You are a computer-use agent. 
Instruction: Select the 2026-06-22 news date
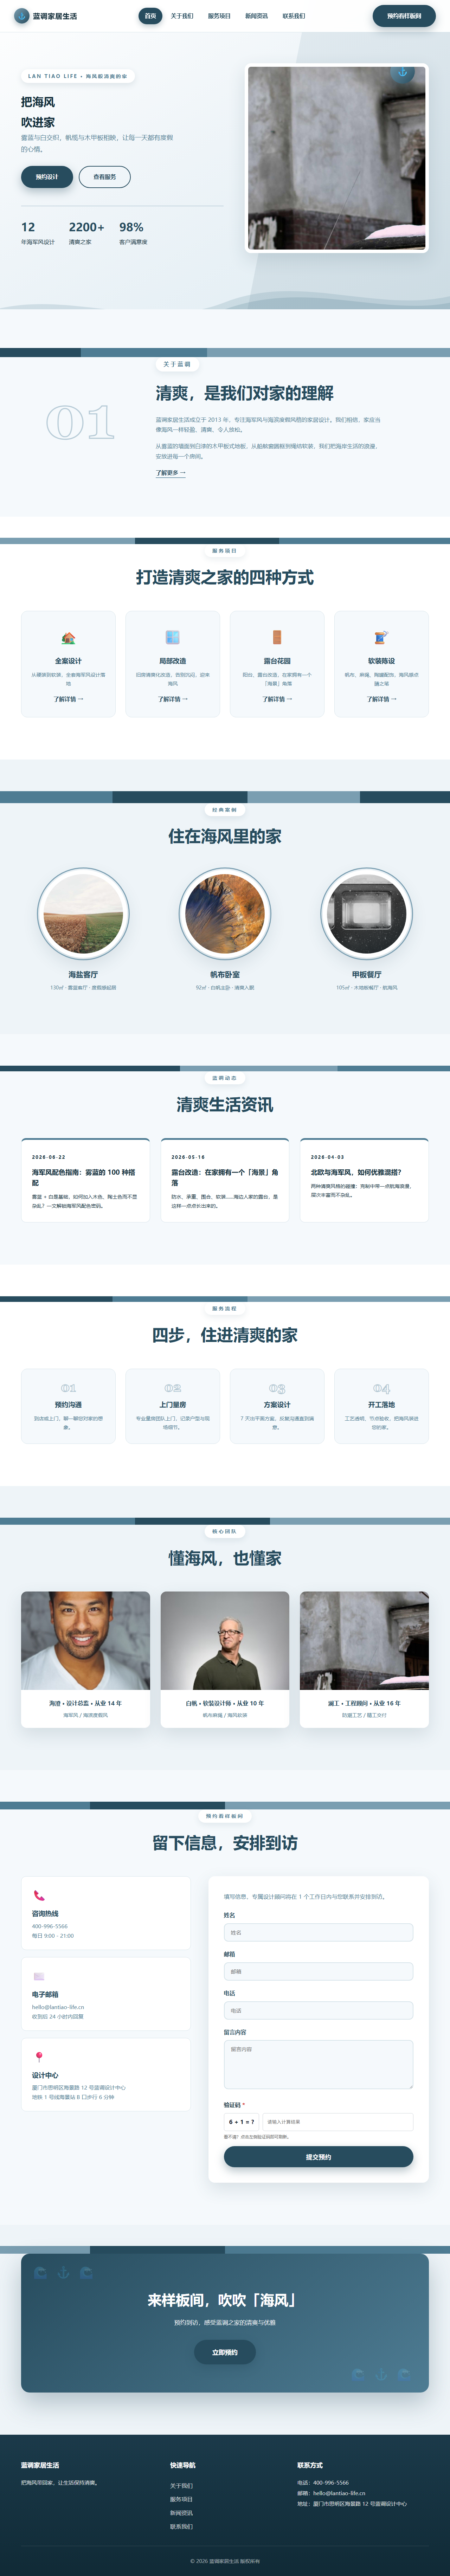(49, 1157)
